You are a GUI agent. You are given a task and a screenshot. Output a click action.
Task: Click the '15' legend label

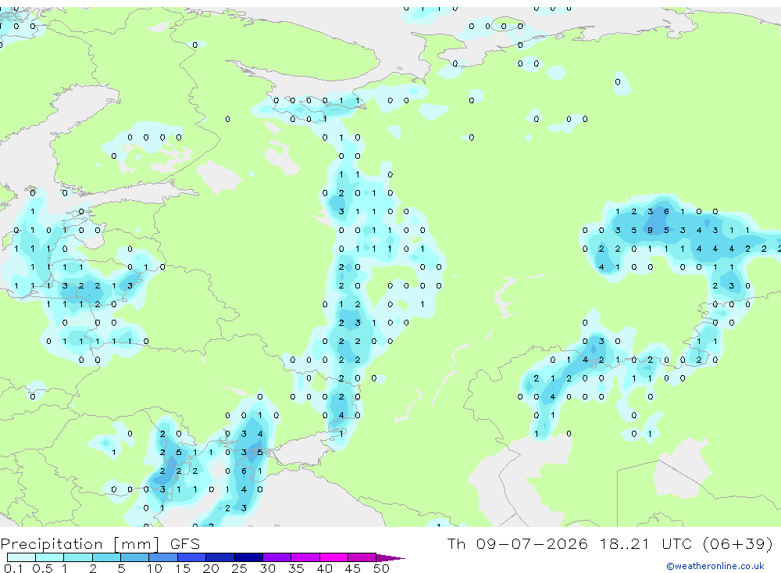(x=182, y=568)
